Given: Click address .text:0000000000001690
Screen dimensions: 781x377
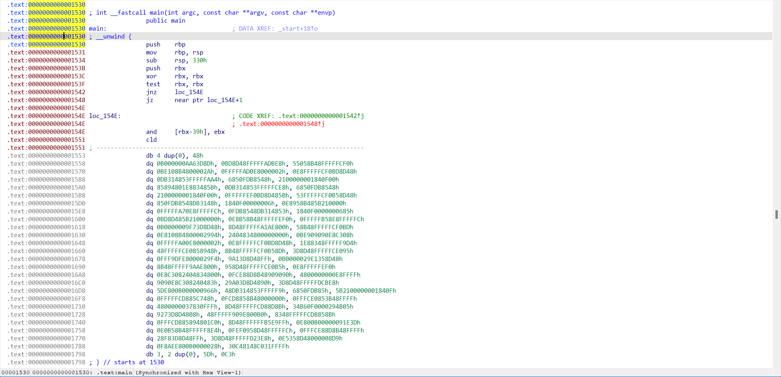Looking at the screenshot, I should pos(46,267).
